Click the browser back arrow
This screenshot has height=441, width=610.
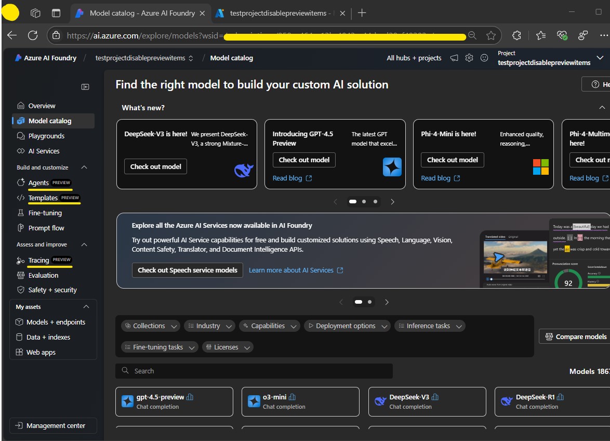(x=12, y=35)
